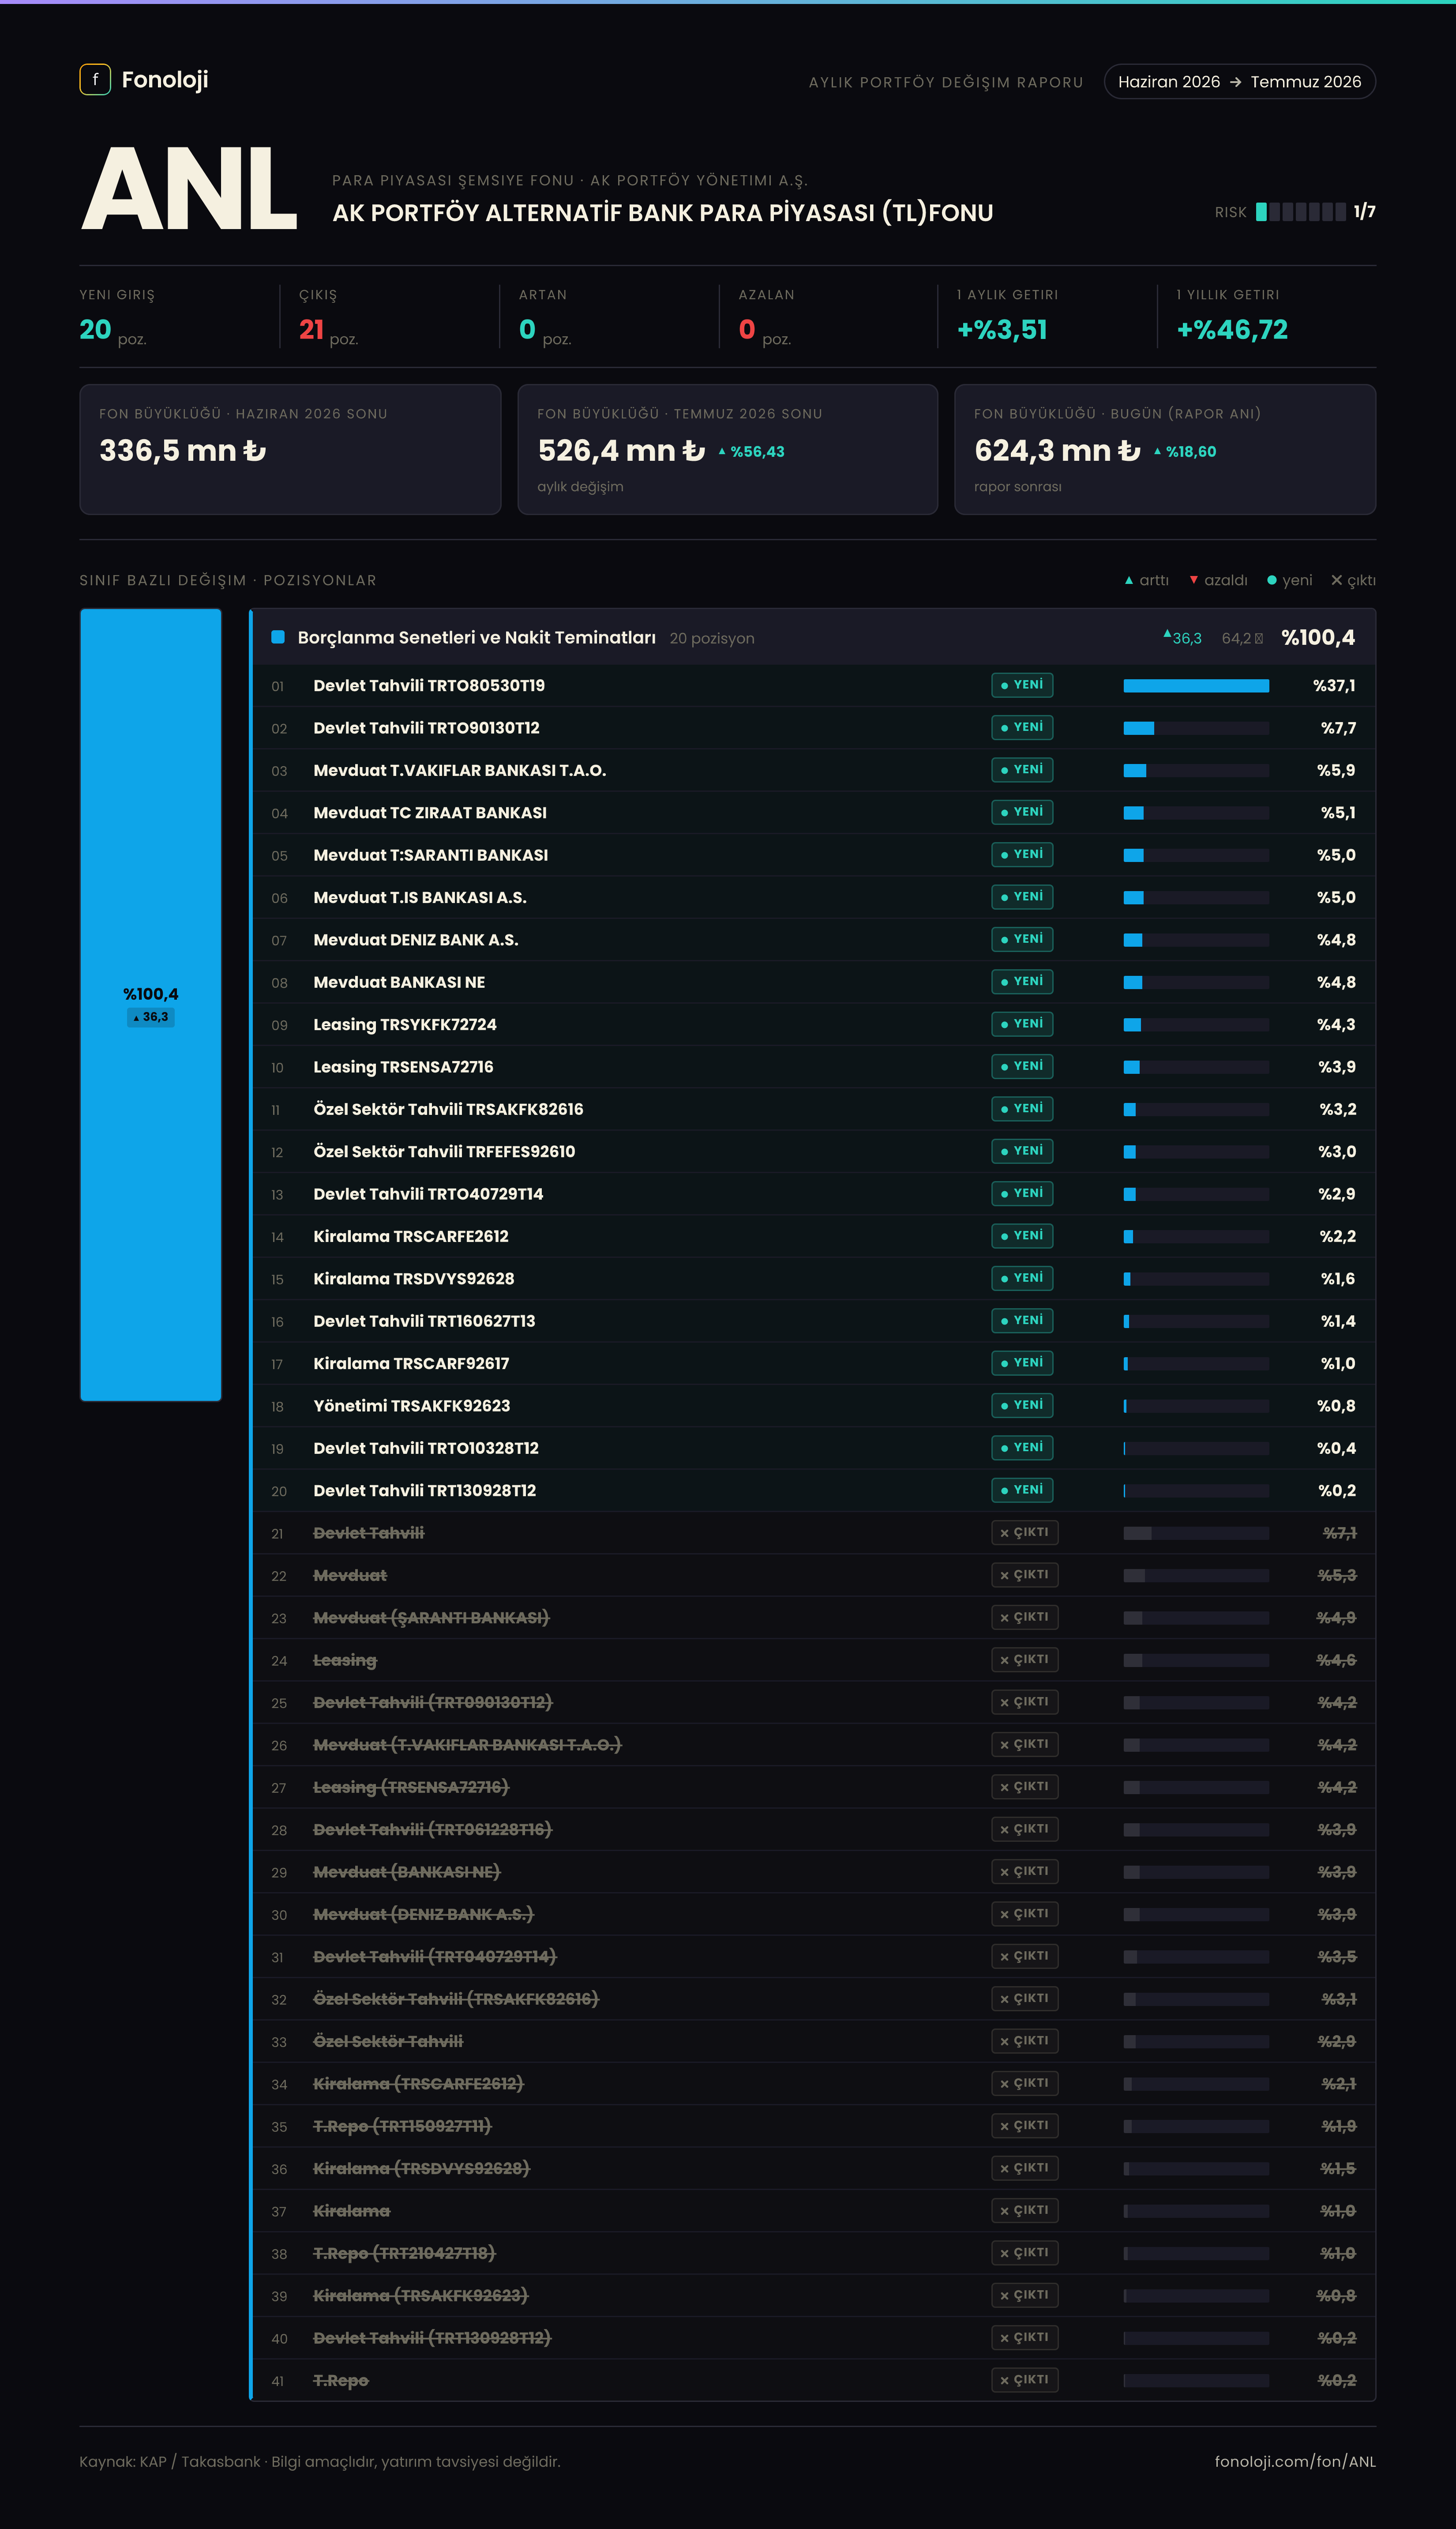Select row Mevduat DENIZ BANK A.S. marked YENİ
This screenshot has height=2529, width=1456.
tap(814, 940)
